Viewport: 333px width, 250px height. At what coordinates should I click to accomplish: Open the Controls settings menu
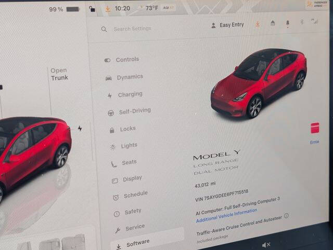coord(122,60)
